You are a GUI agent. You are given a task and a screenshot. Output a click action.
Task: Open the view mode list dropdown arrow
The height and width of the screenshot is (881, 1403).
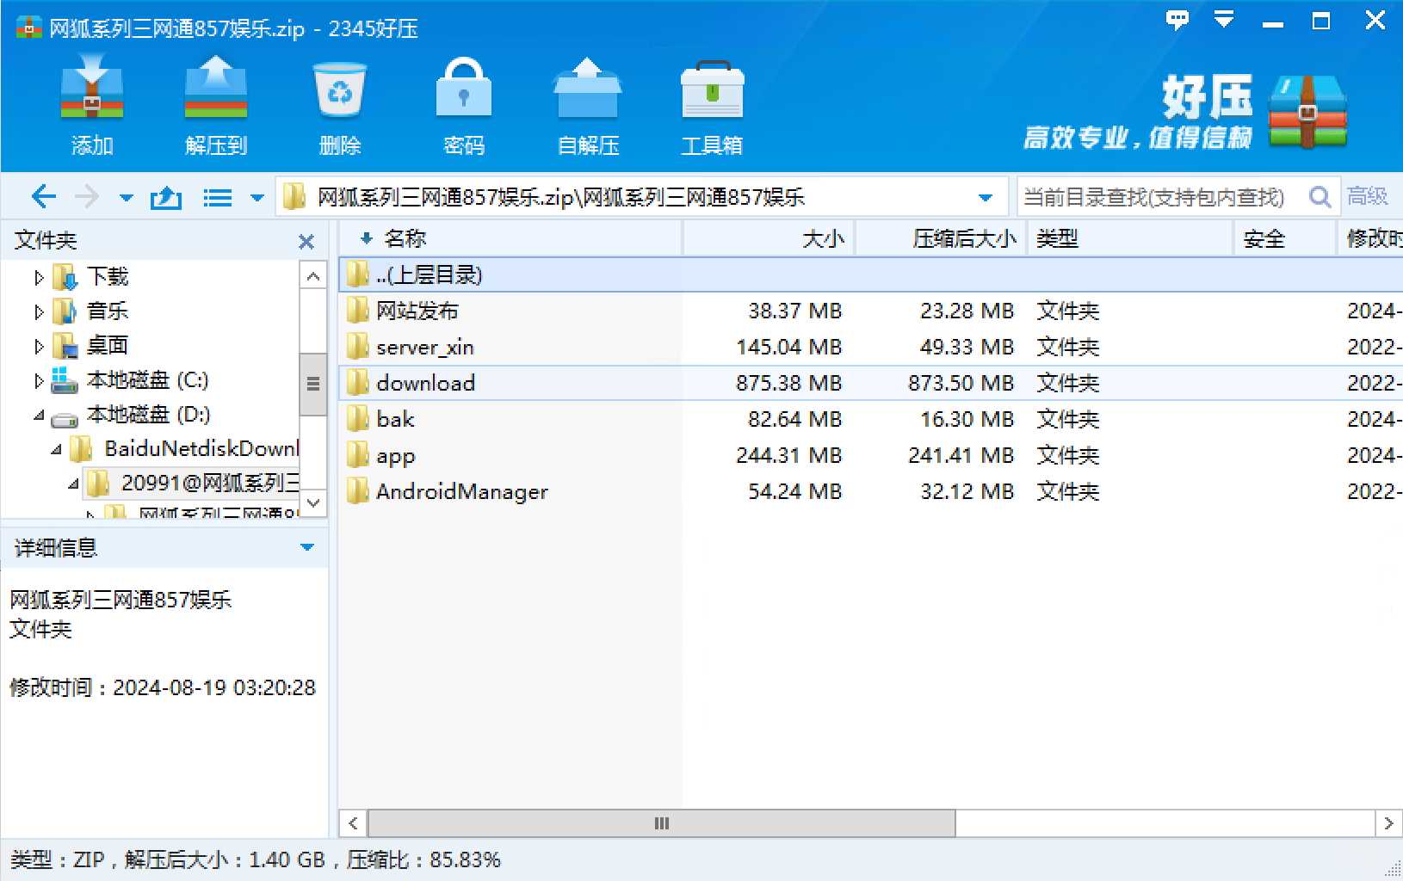coord(256,198)
